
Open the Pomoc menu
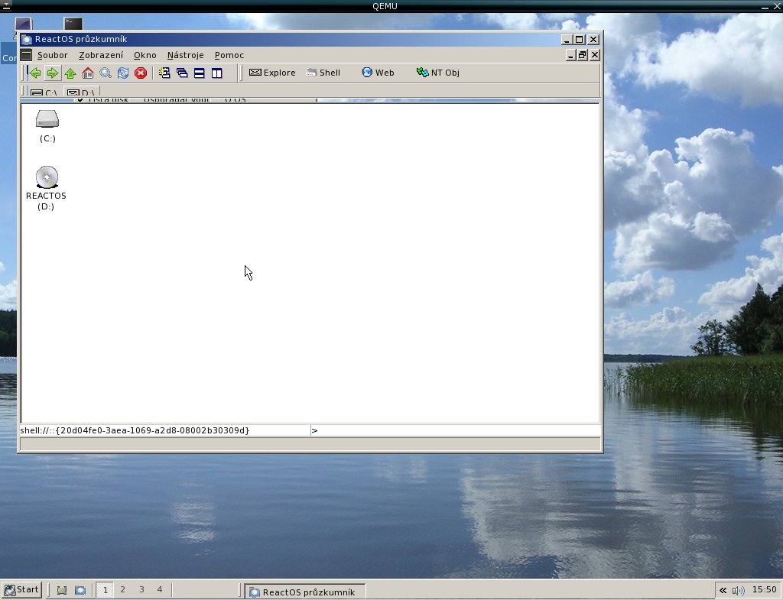click(229, 55)
